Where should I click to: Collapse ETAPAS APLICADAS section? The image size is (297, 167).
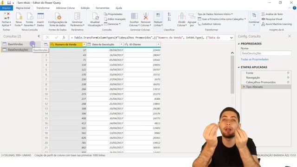(x=239, y=67)
